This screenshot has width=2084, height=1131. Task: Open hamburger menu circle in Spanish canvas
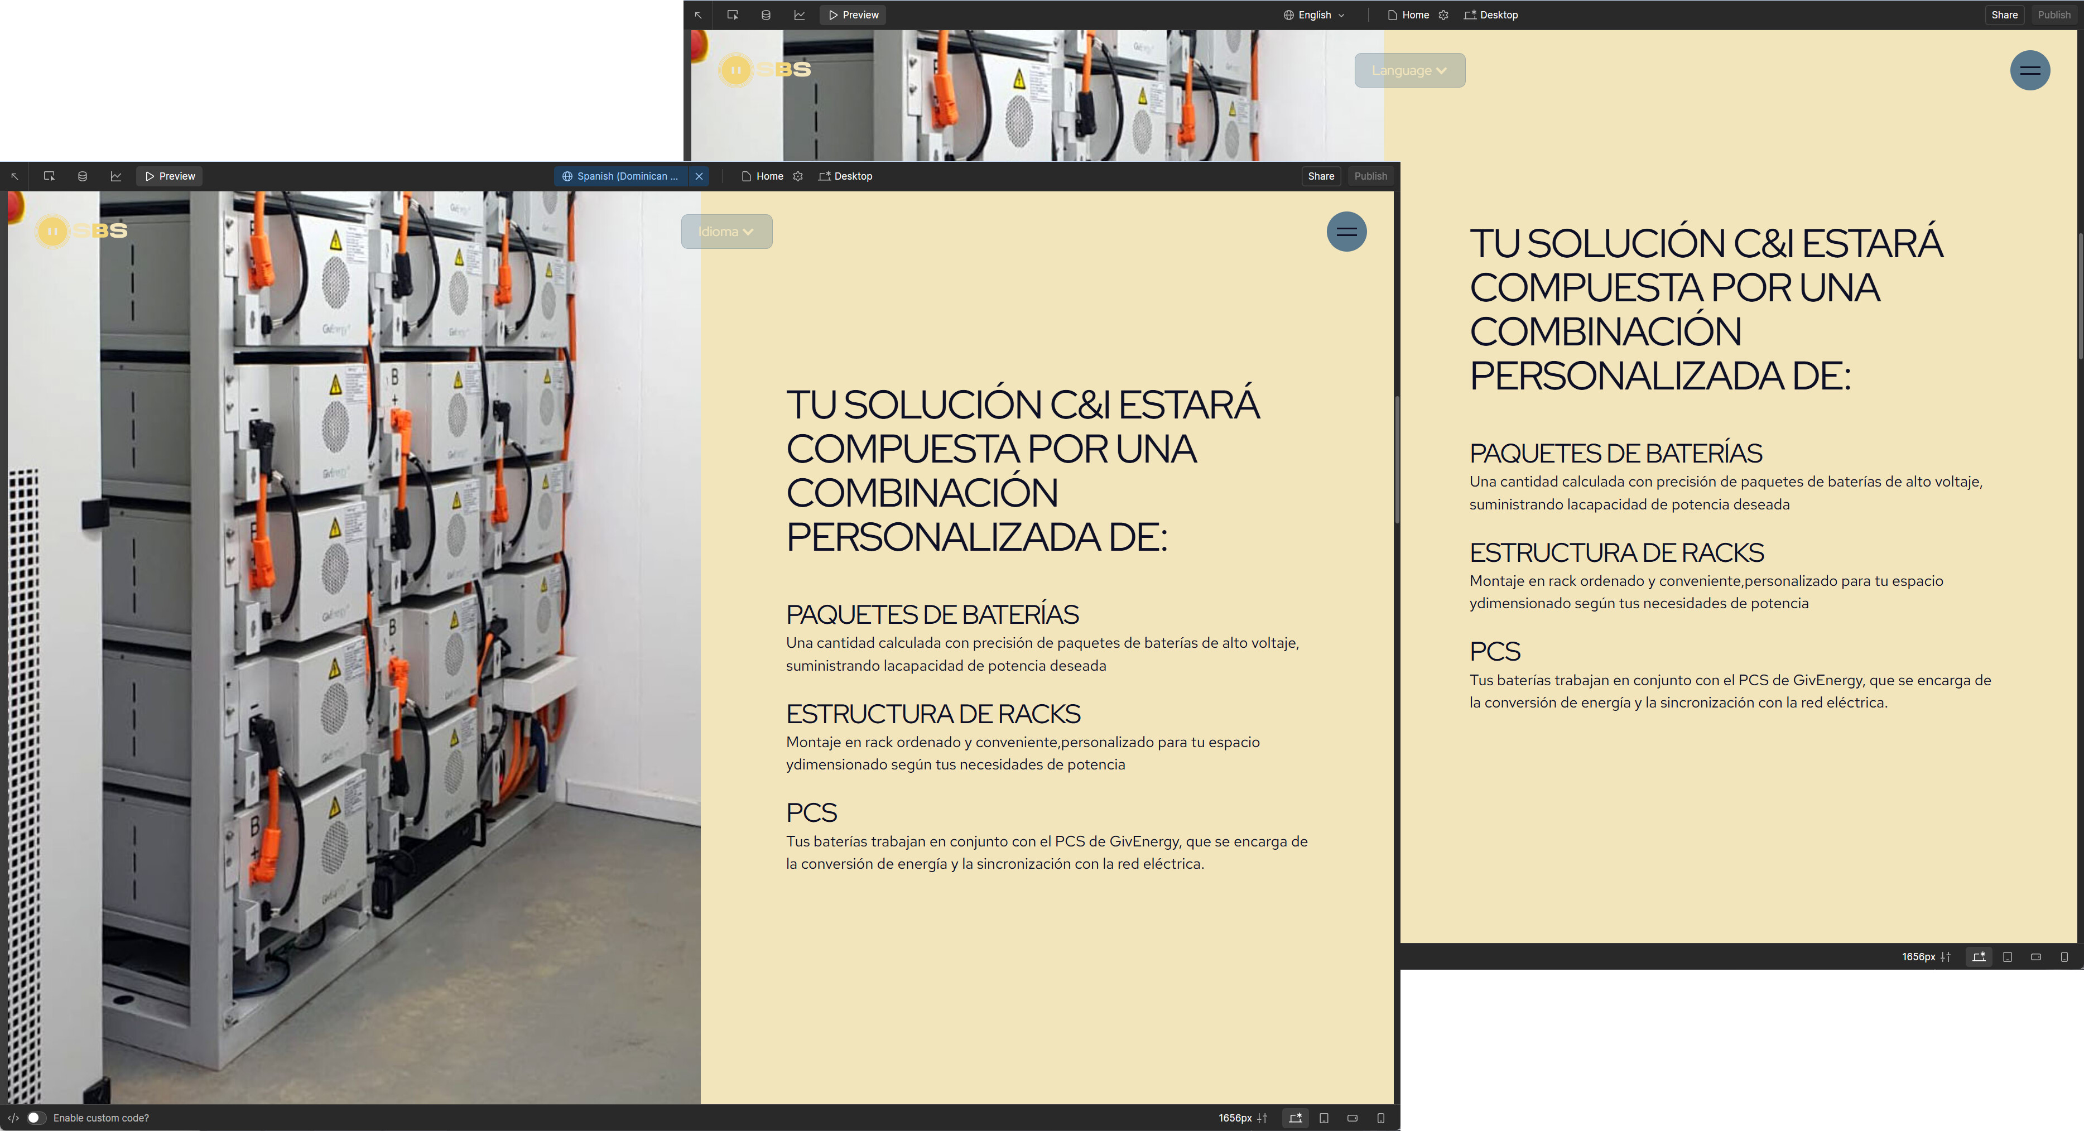pos(1346,232)
